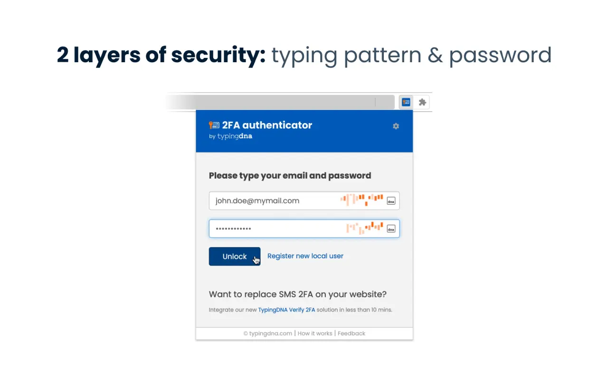Click the Want to replace SMS 2FA heading
The image size is (608, 380).
pyautogui.click(x=298, y=294)
